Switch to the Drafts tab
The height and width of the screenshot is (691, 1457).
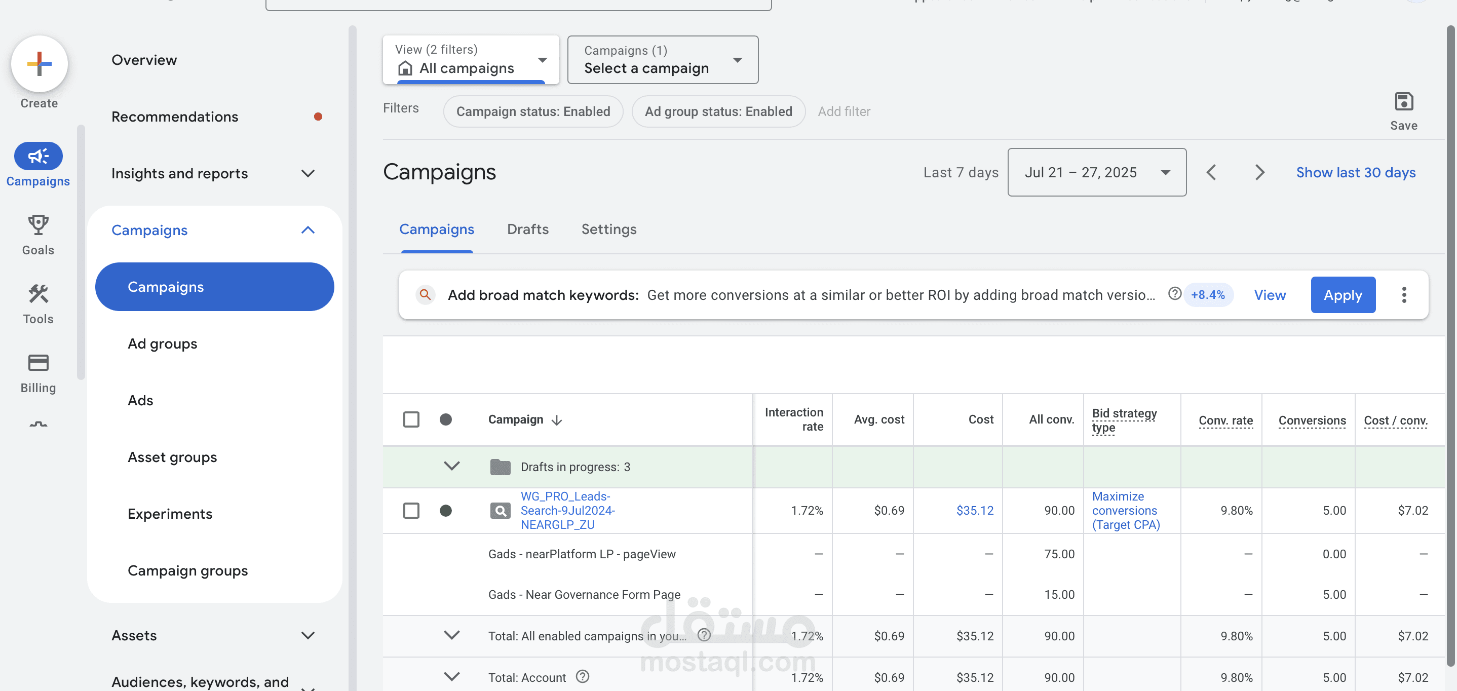pos(527,229)
